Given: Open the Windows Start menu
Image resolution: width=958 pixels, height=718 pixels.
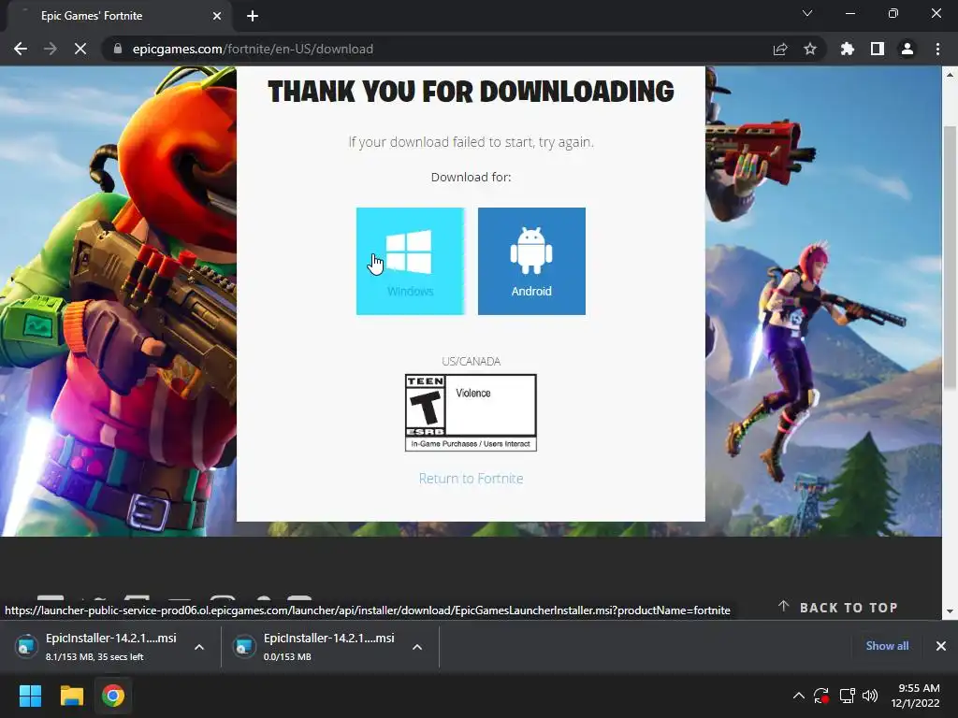Looking at the screenshot, I should [x=30, y=696].
